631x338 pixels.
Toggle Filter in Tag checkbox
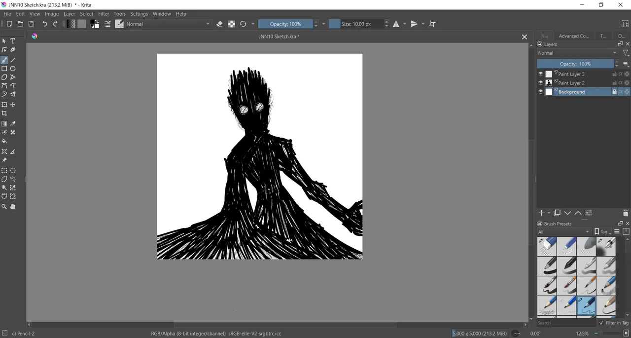coord(601,323)
